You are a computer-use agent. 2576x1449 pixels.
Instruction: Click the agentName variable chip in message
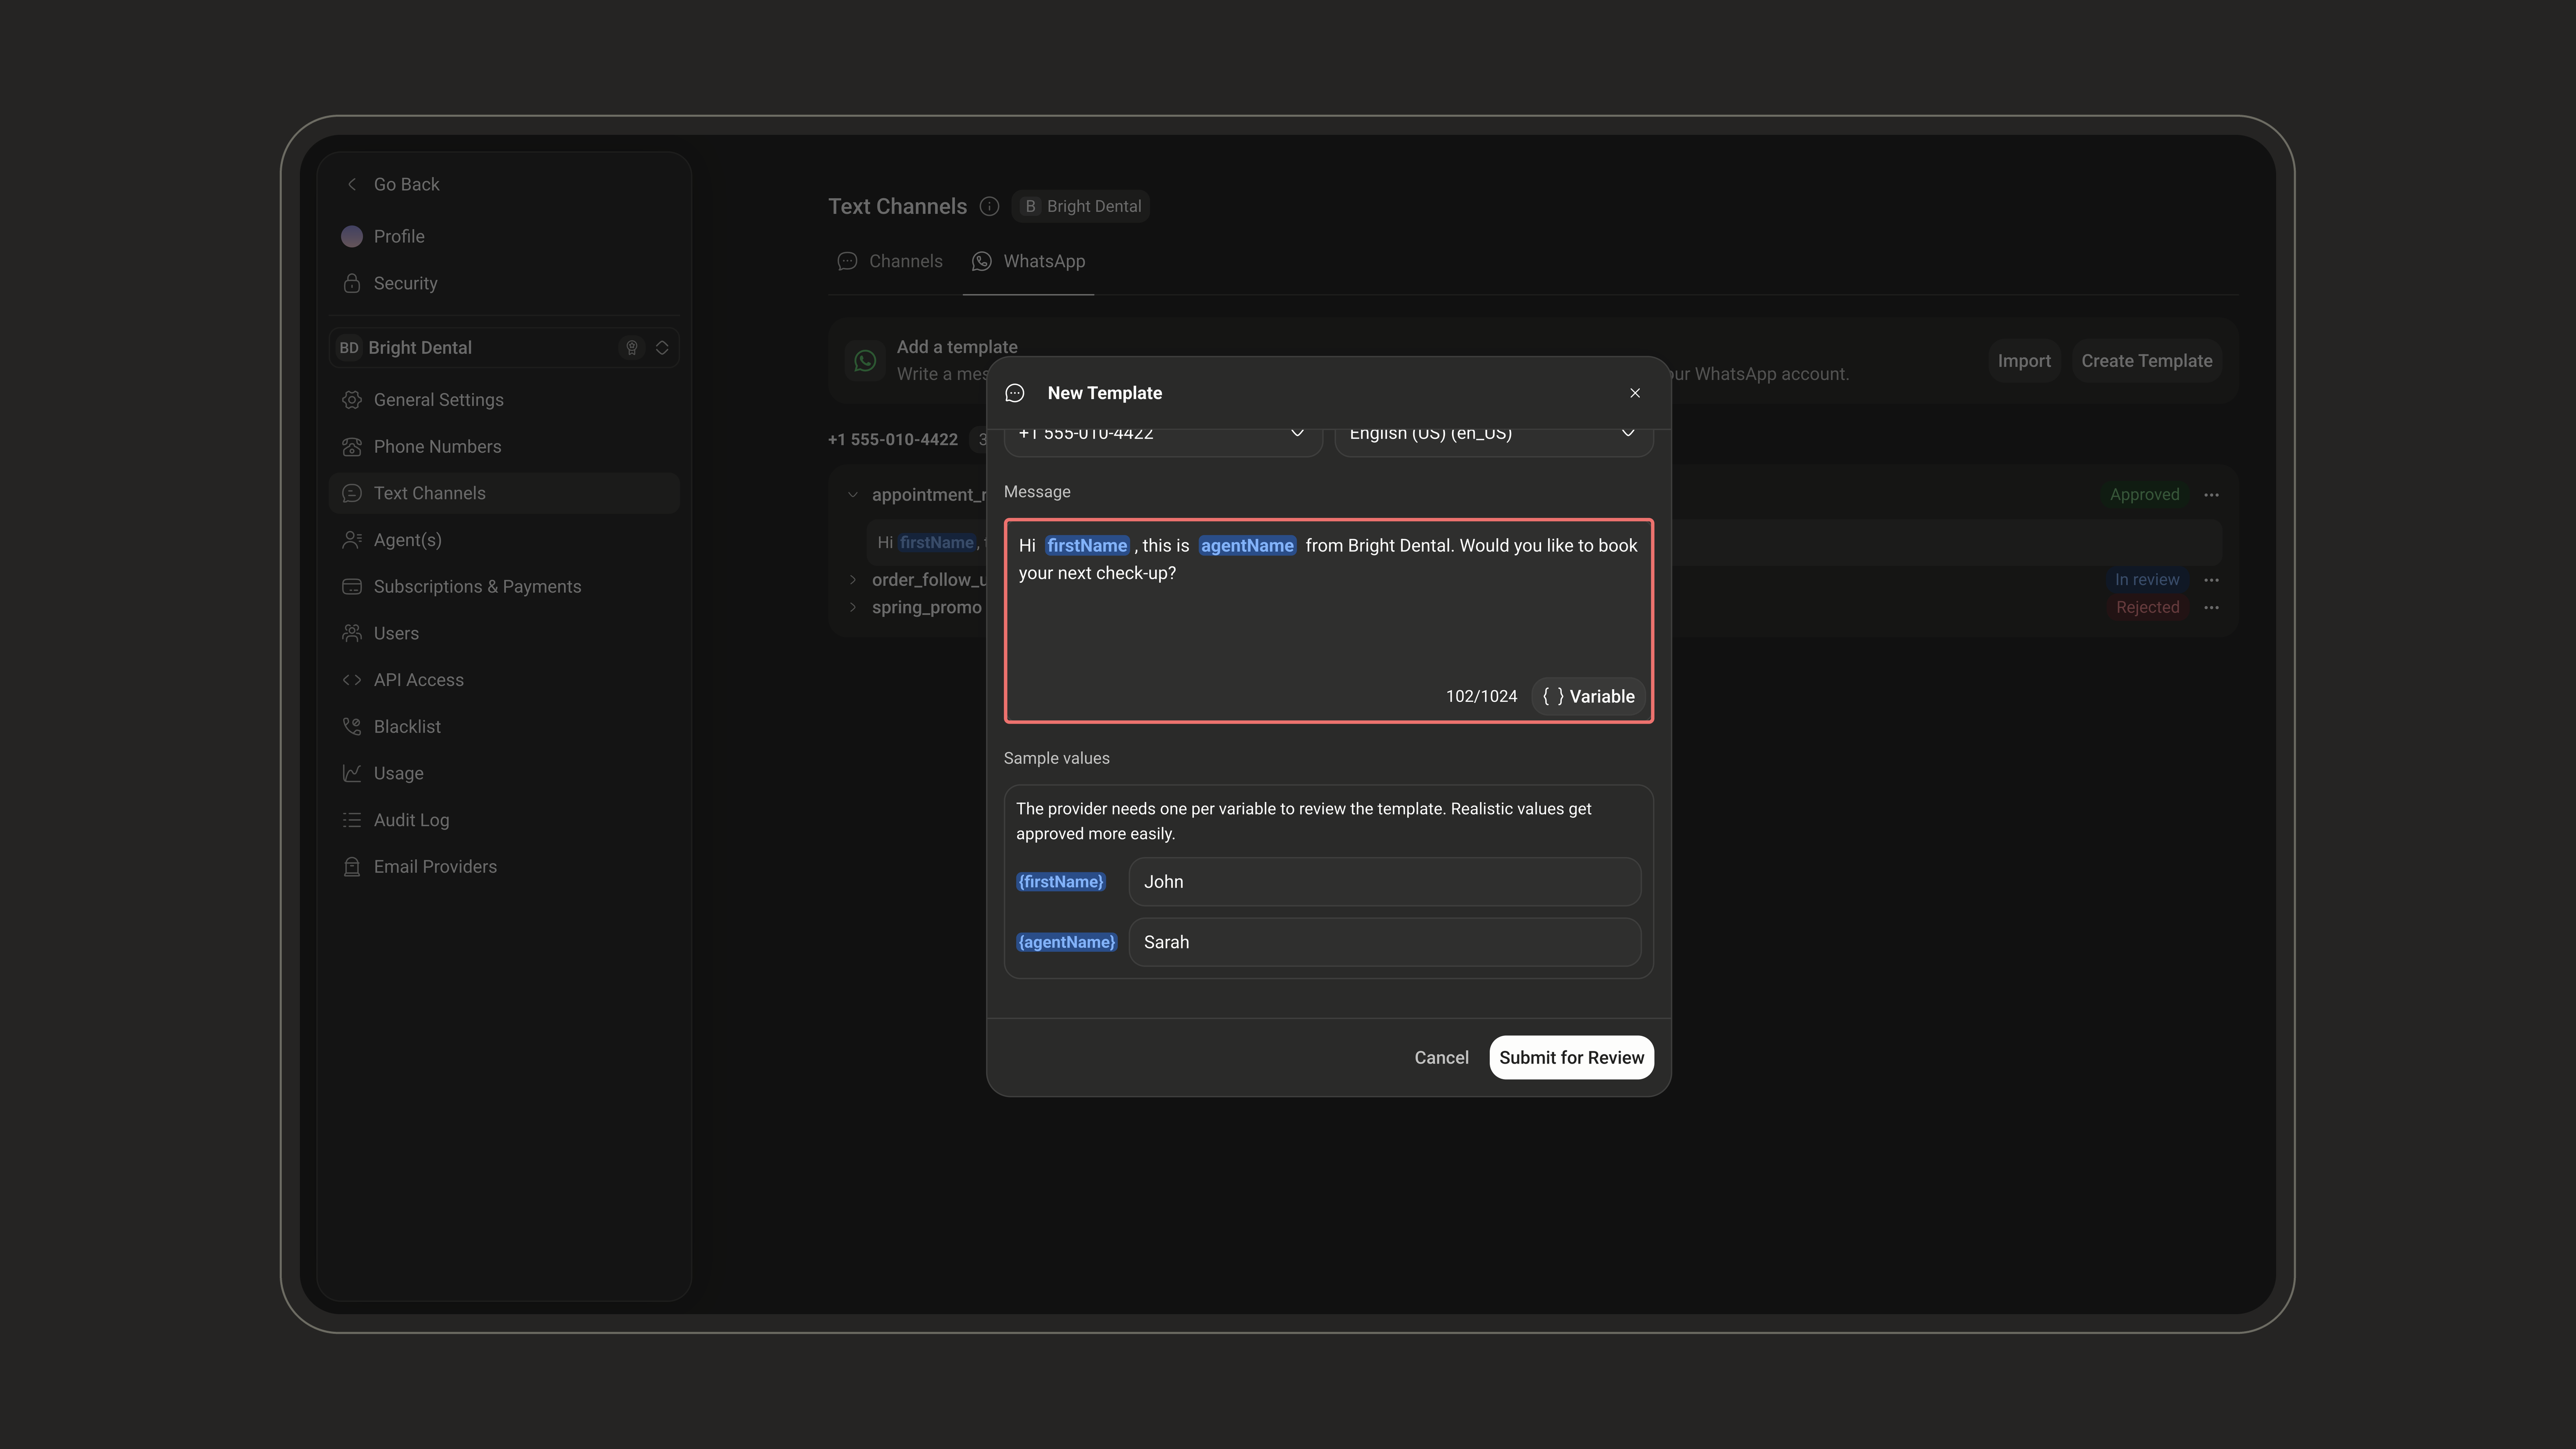coord(1246,546)
